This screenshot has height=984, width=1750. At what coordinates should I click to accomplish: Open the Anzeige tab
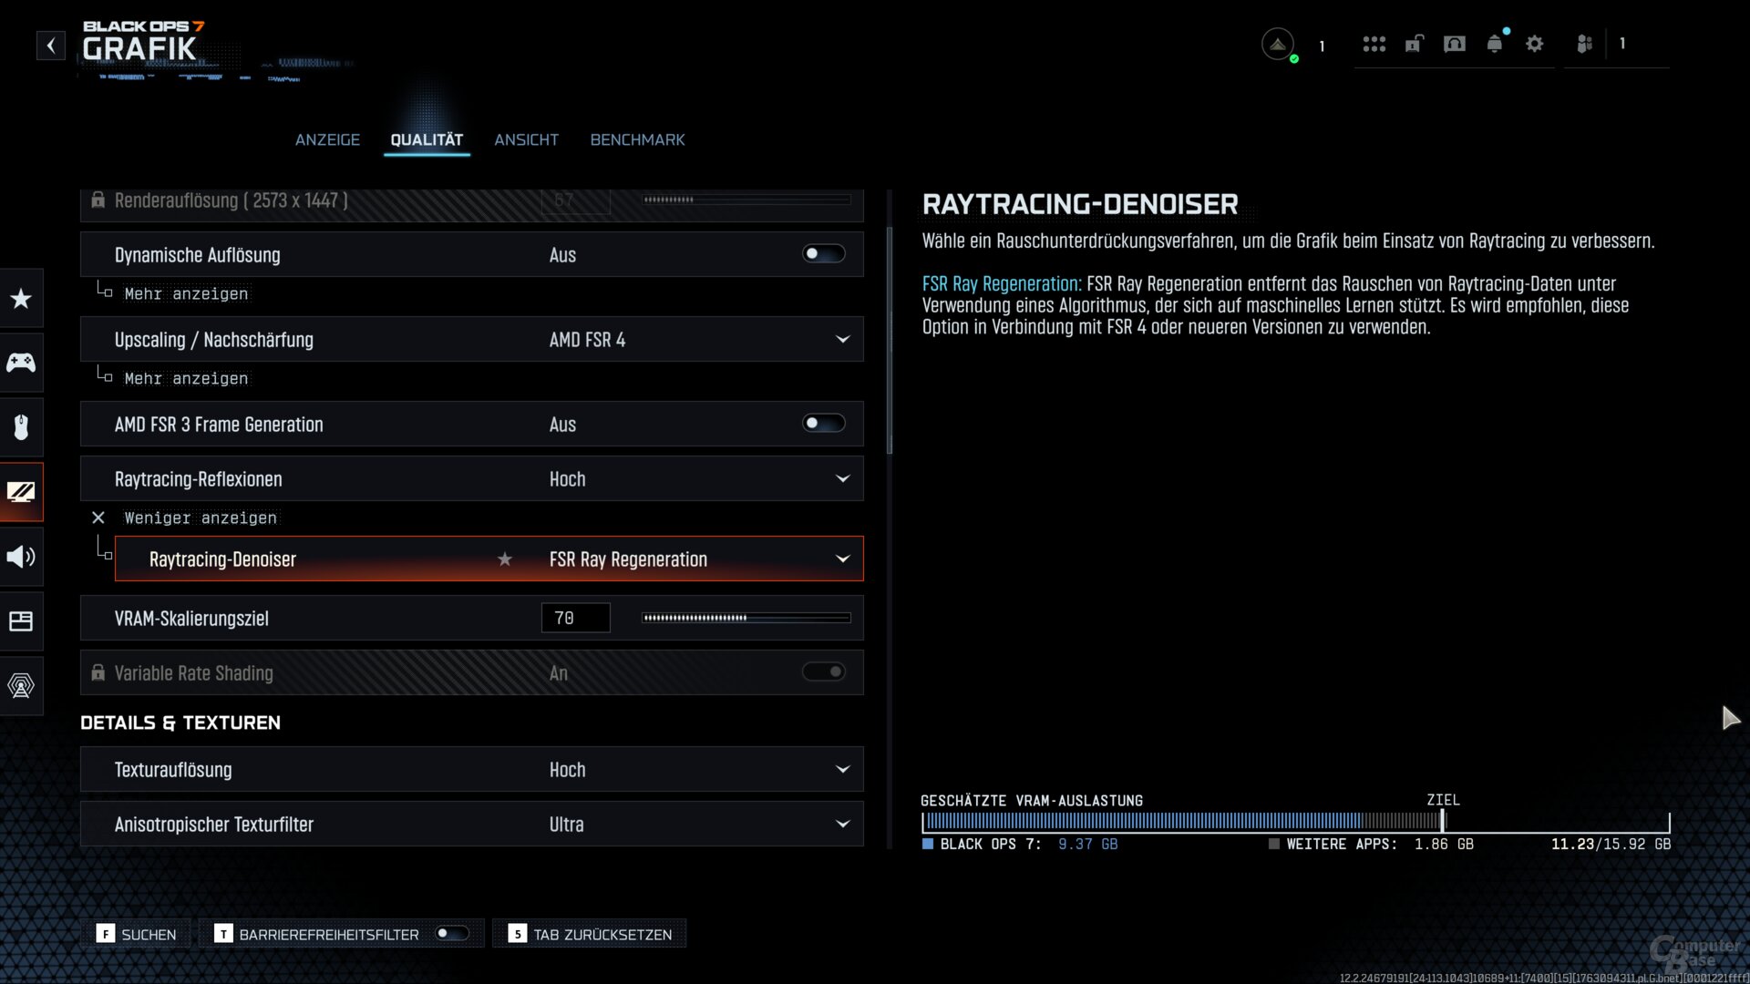click(x=326, y=139)
